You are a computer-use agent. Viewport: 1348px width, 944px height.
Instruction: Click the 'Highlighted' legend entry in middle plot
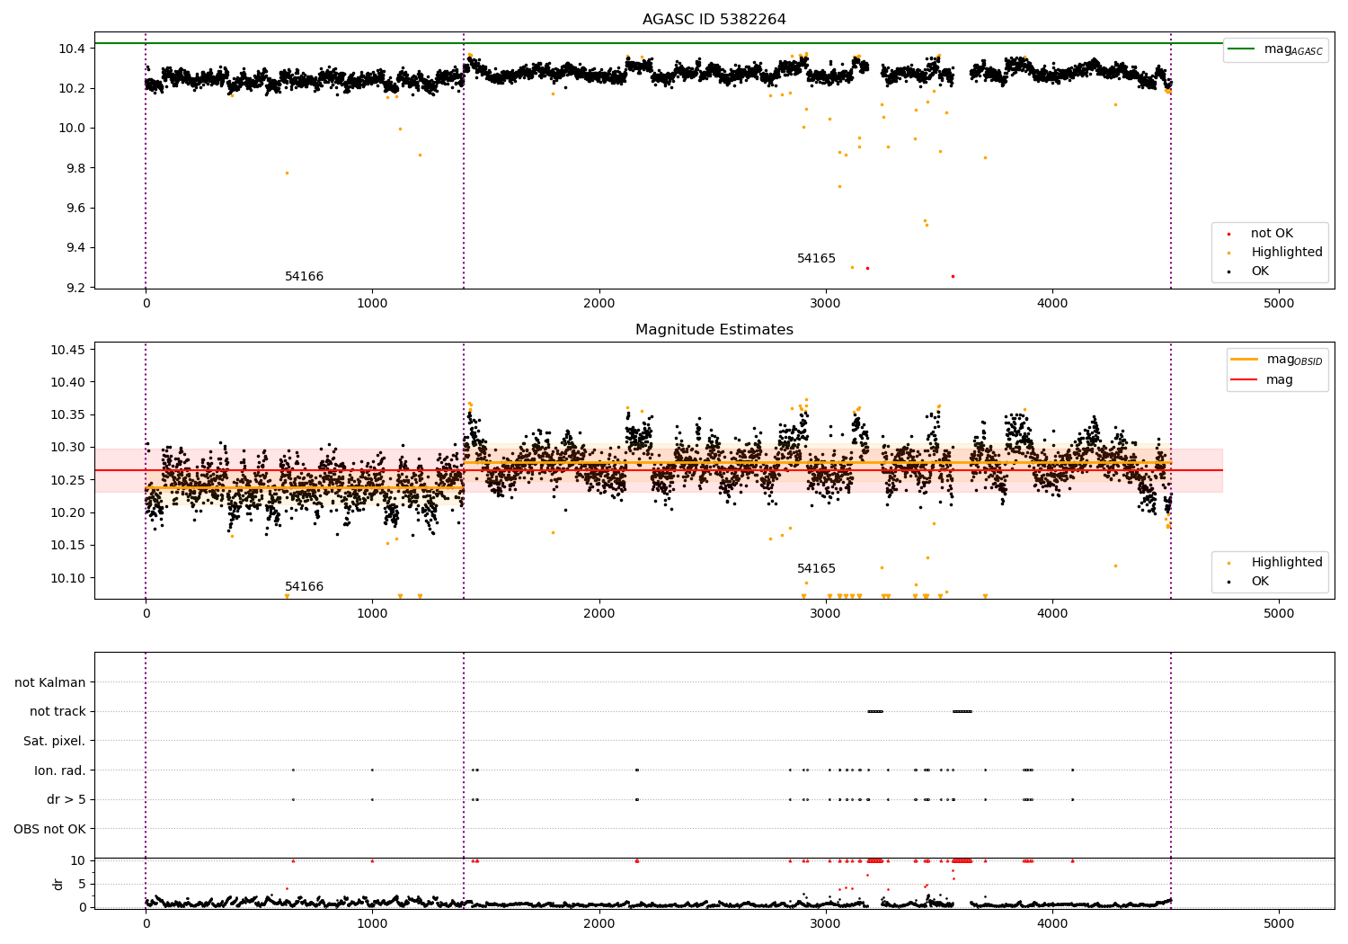tap(1275, 563)
